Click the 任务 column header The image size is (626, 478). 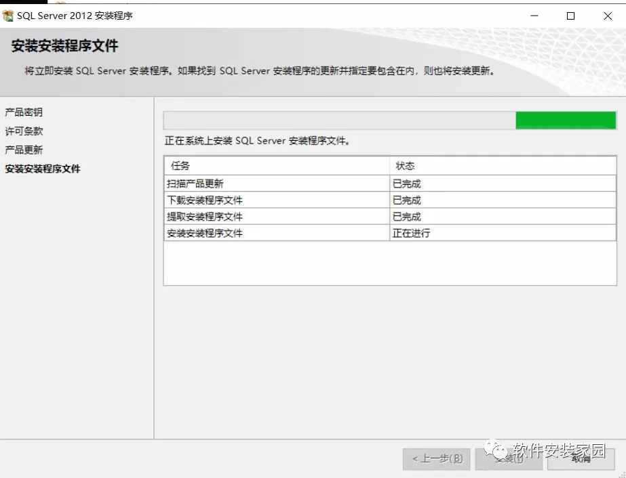[x=277, y=166]
